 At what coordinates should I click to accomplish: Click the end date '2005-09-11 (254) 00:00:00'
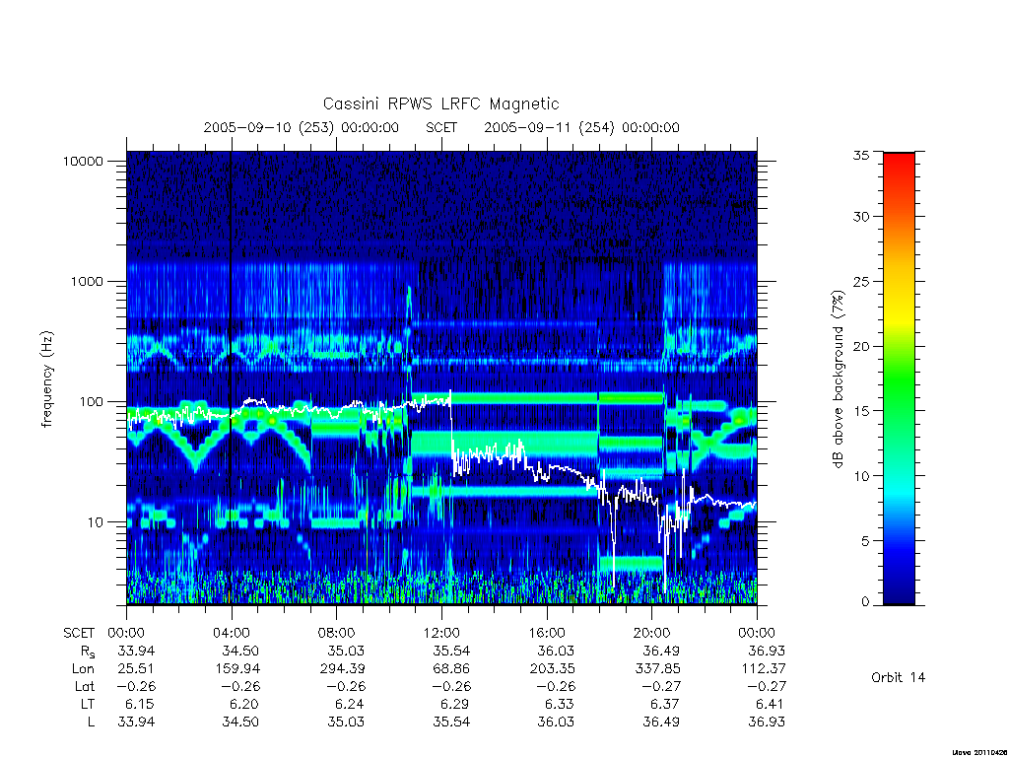[581, 127]
